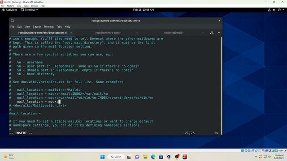287x161 pixels.
Task: Open File Explorer from Windows taskbar
Action: pos(145,157)
